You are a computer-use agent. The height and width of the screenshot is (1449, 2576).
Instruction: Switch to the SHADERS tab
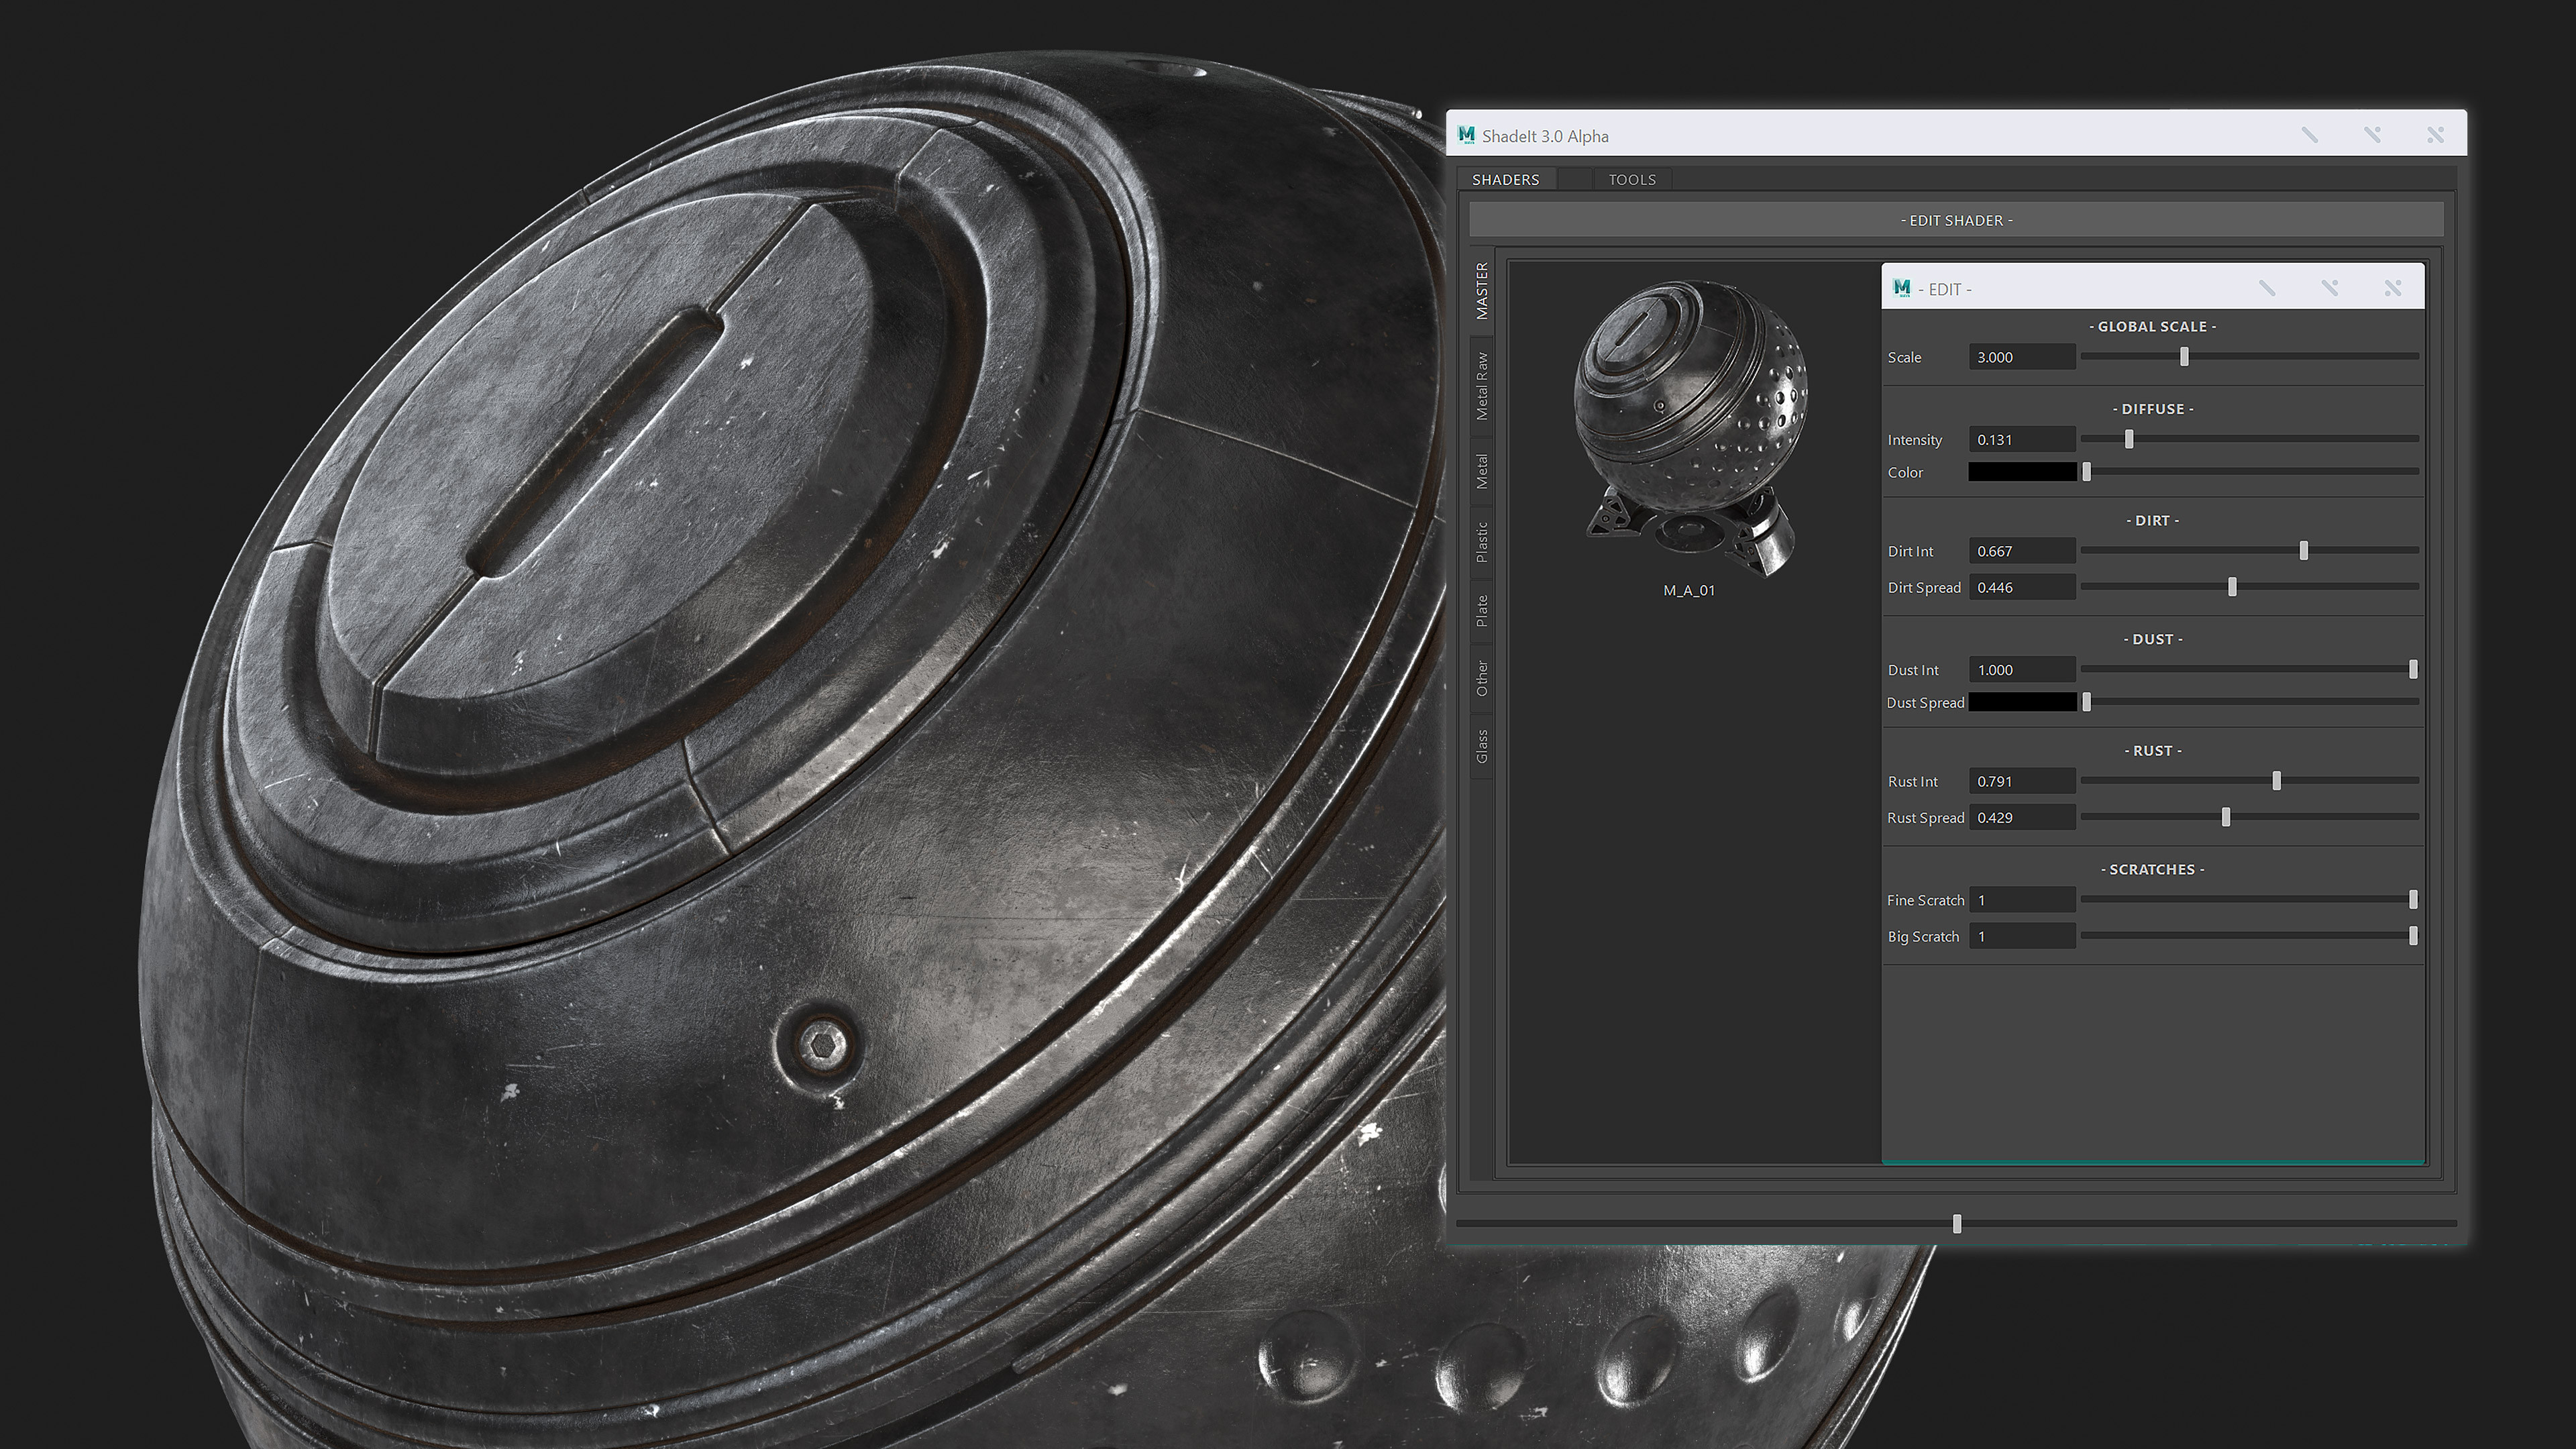tap(1505, 179)
